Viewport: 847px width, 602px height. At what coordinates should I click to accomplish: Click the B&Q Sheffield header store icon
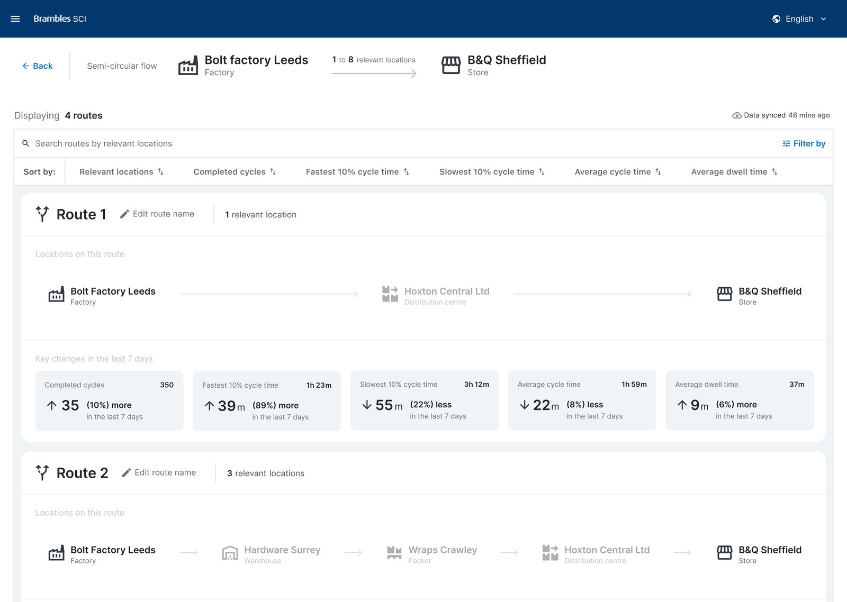tap(451, 66)
